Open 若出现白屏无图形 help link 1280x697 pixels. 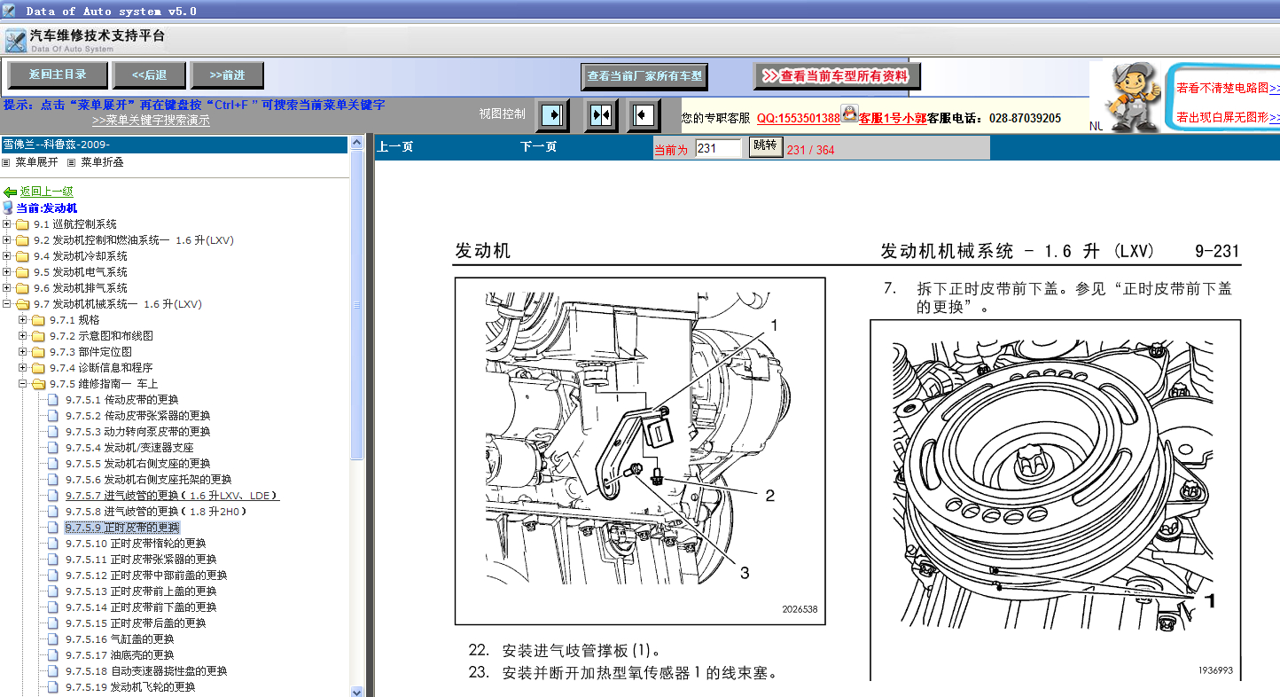(x=1229, y=117)
